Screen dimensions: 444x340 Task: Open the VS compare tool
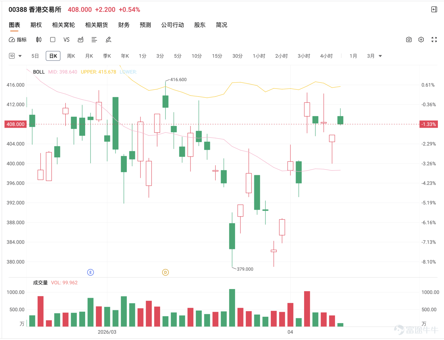(x=66, y=40)
